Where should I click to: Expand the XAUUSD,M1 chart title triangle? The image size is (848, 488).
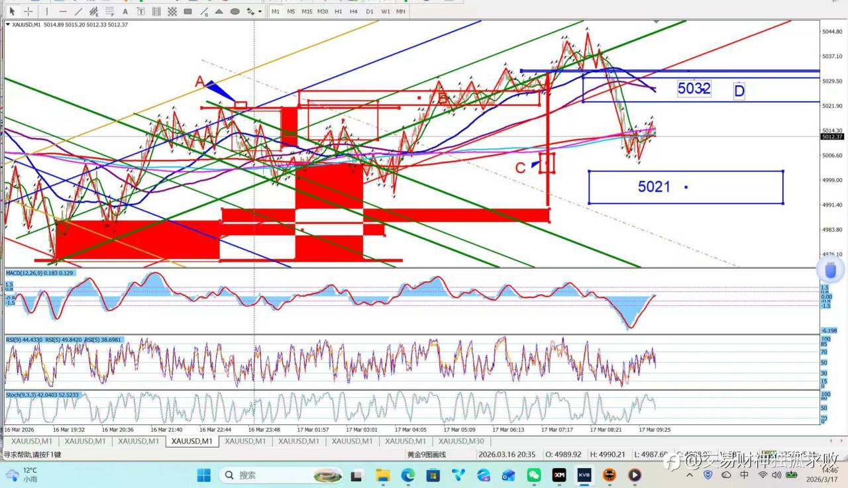[x=8, y=24]
